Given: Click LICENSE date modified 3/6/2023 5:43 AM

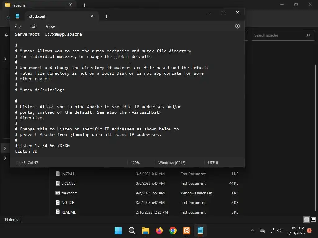Looking at the screenshot, I should pyautogui.click(x=150, y=183).
